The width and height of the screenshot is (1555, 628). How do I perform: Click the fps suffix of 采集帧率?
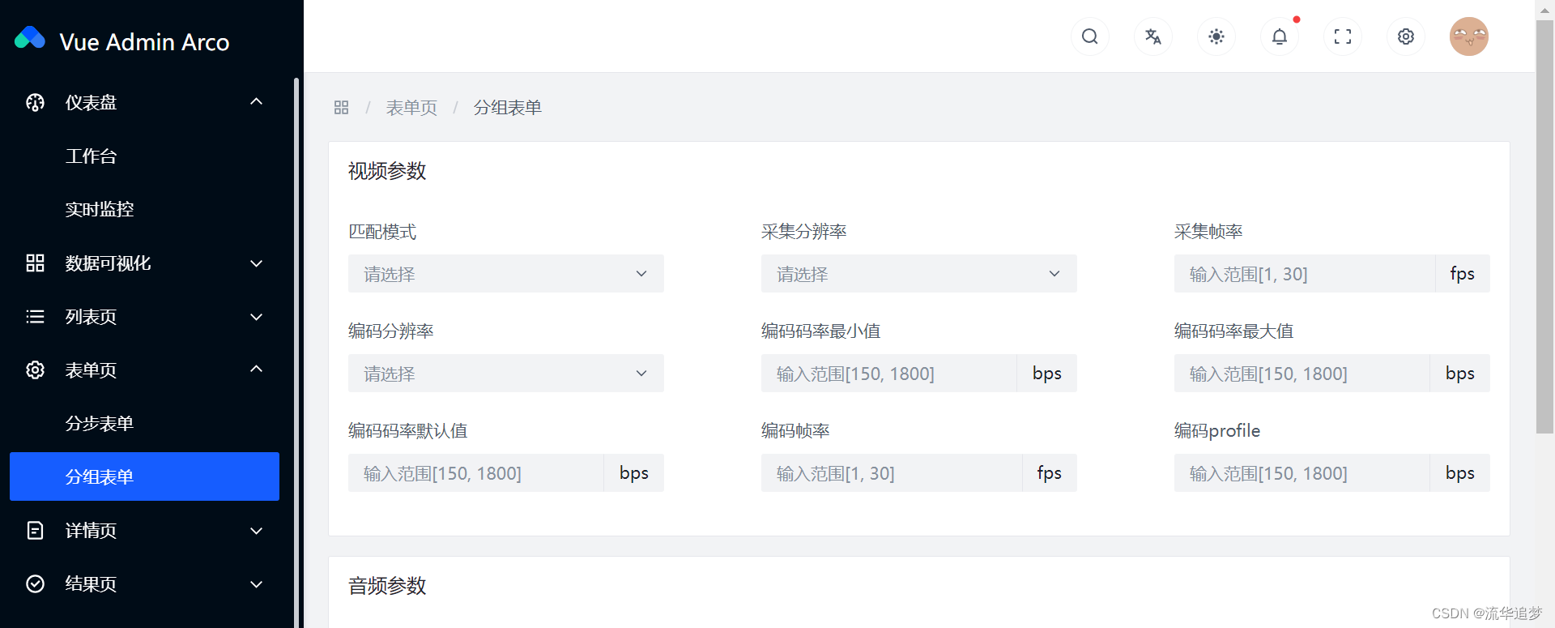pos(1463,274)
